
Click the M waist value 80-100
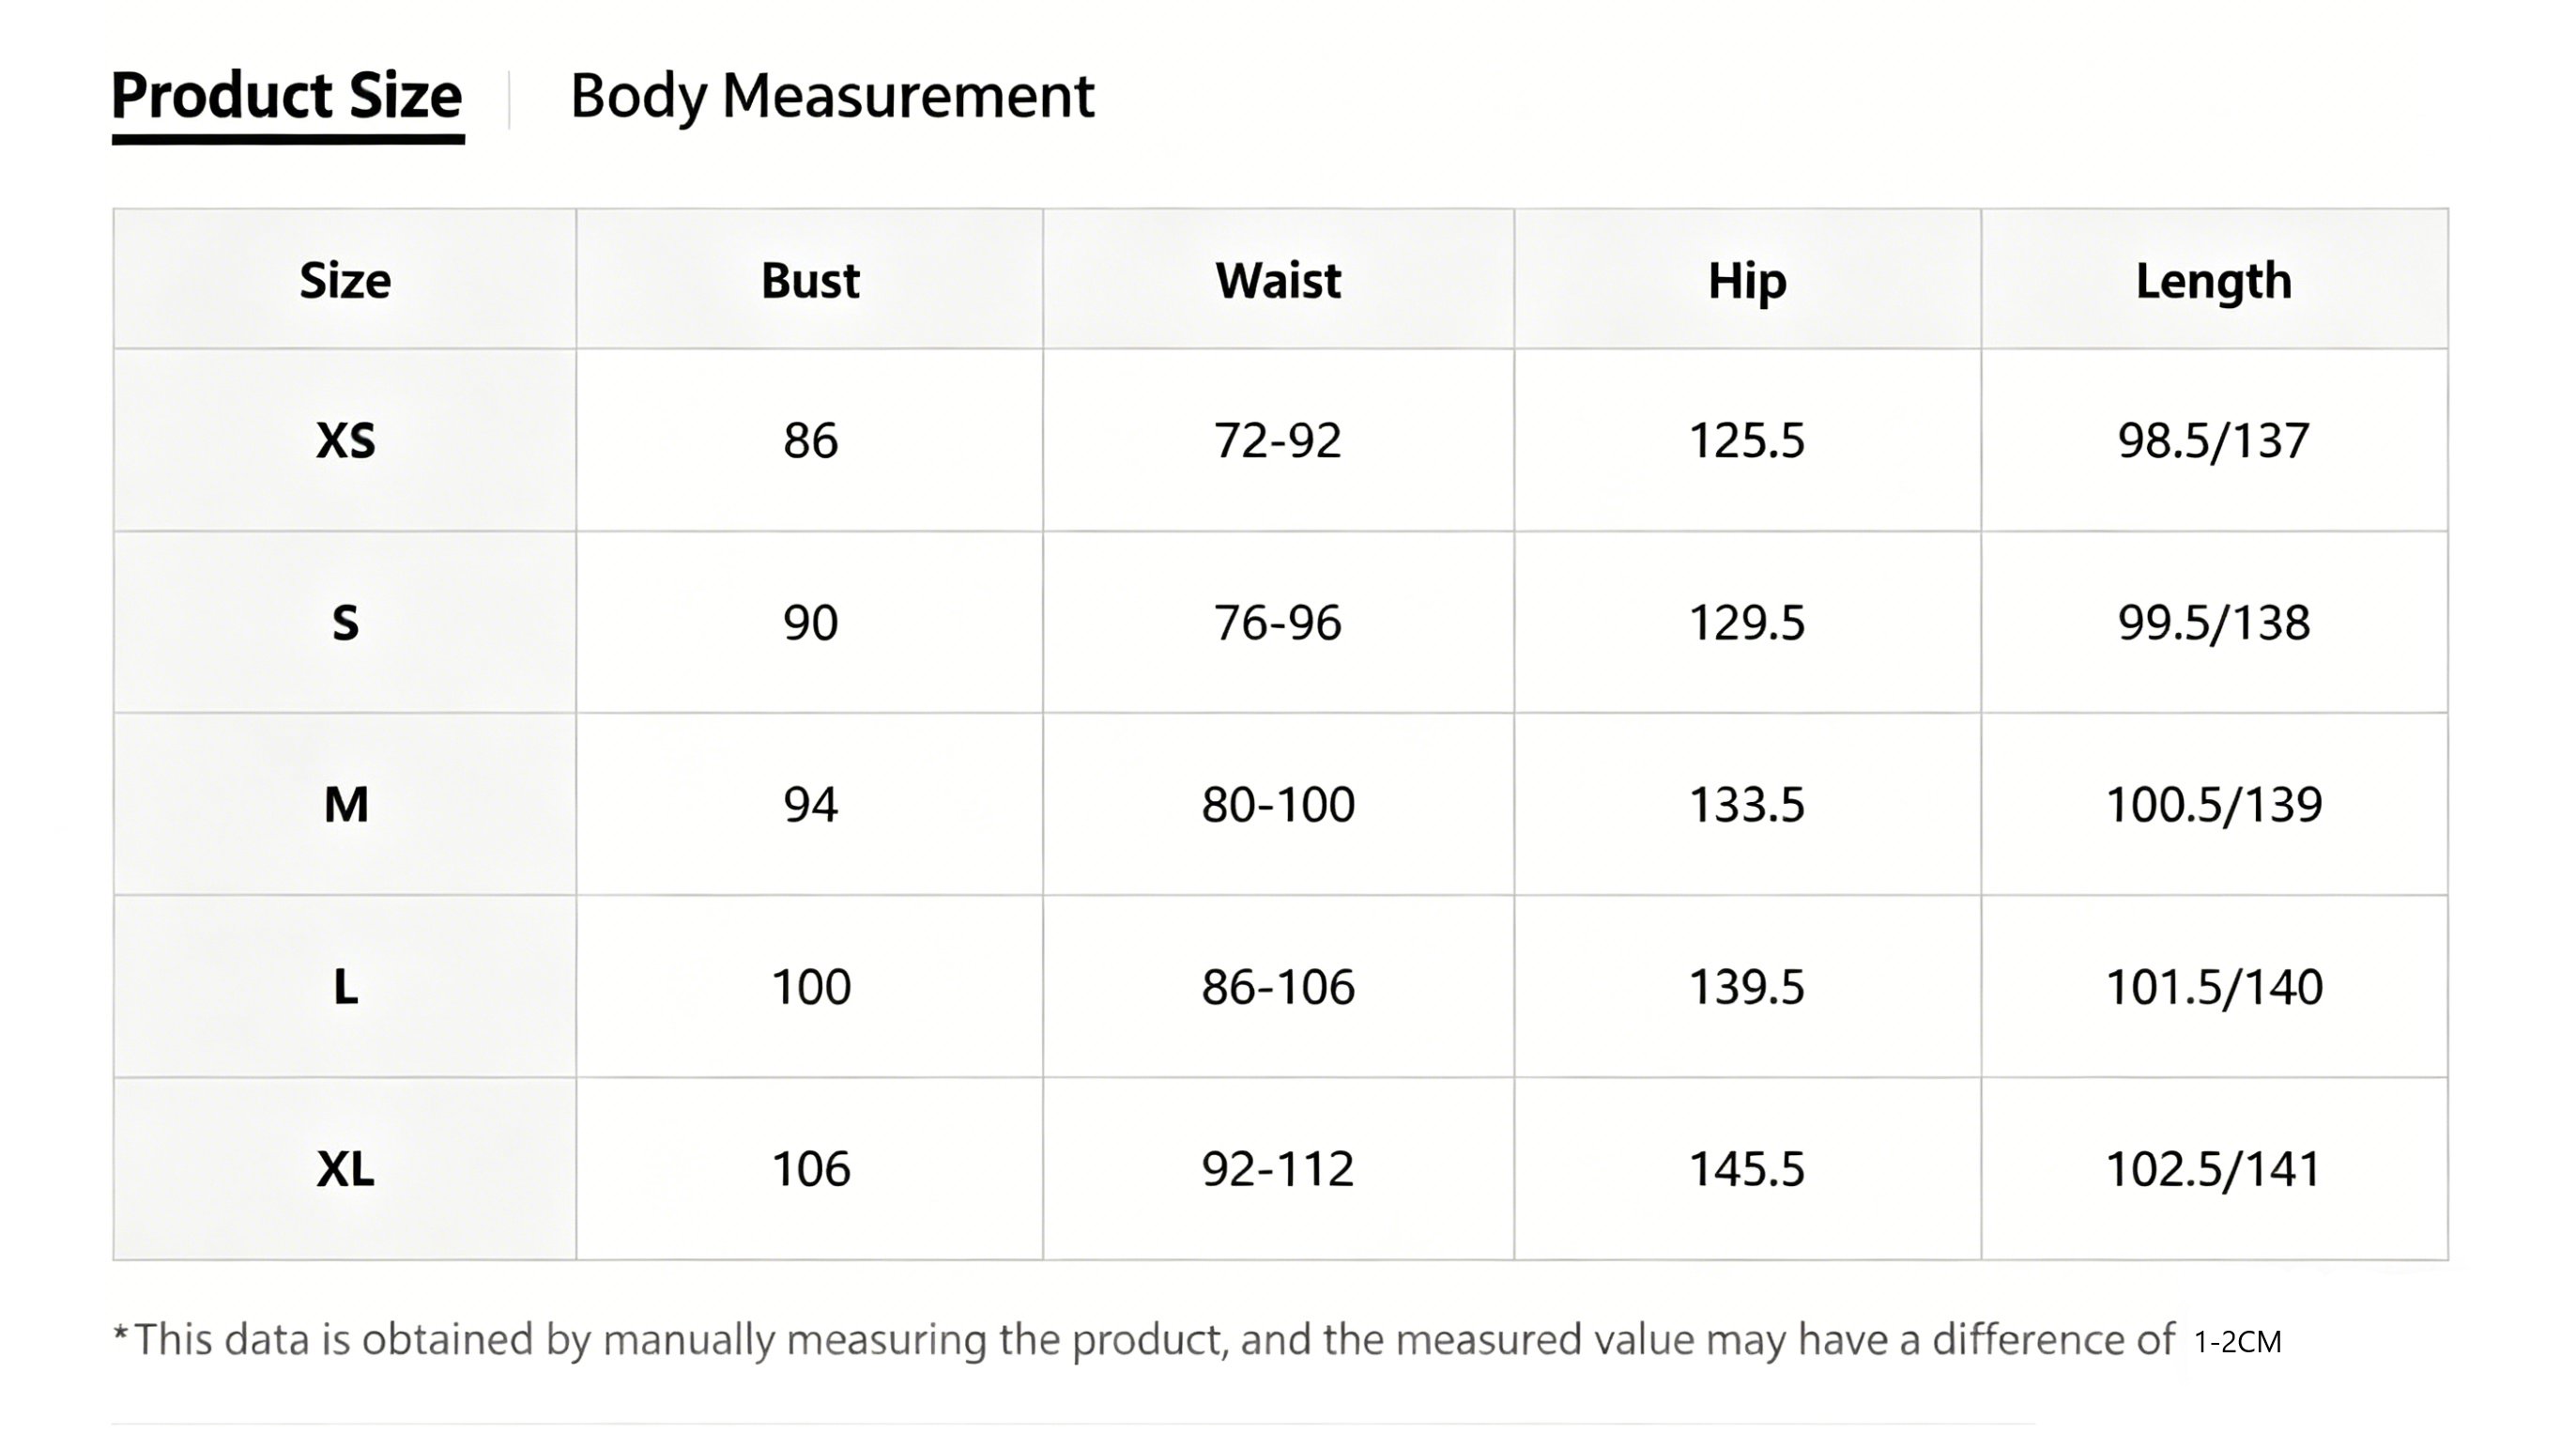click(x=1278, y=804)
